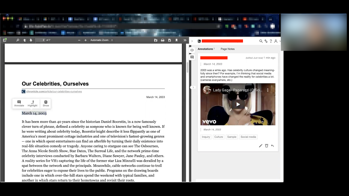
Task: Click Highlight in the selection popup
Action: [x=32, y=103]
